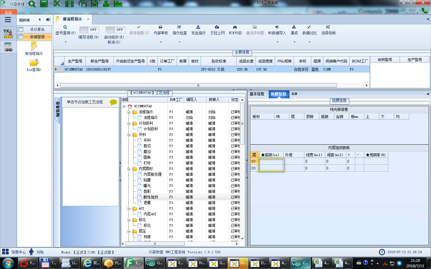Click the green Word document quick icon
The image size is (431, 269).
pos(95,4)
